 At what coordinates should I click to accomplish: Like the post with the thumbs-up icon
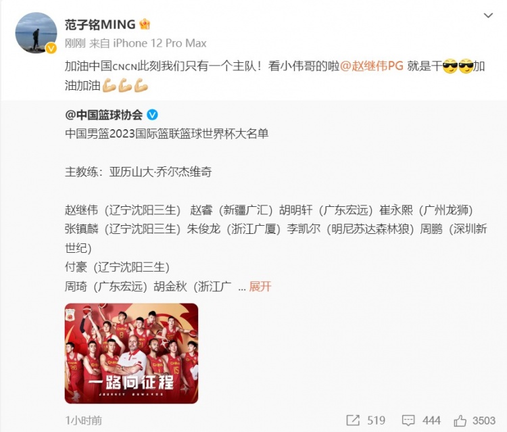[460, 421]
